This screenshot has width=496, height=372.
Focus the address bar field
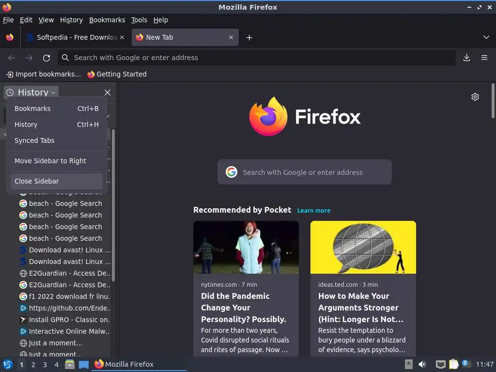coord(256,58)
